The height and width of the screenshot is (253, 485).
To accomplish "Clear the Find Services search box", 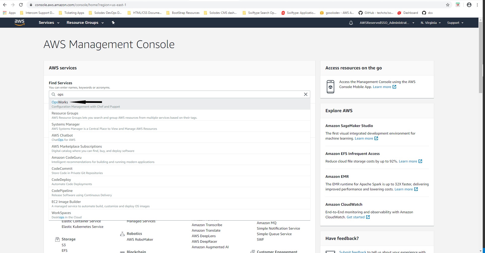I will click(x=306, y=94).
